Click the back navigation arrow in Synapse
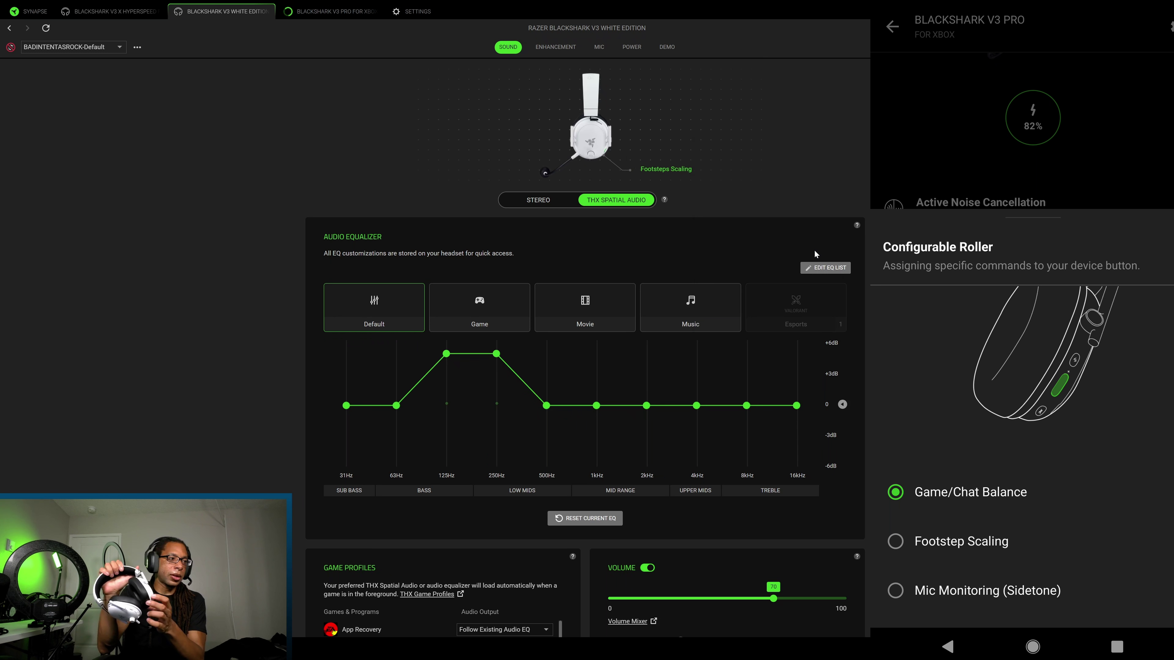 pyautogui.click(x=9, y=28)
